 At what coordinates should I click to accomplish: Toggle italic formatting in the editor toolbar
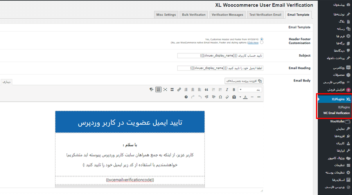pos(227,90)
